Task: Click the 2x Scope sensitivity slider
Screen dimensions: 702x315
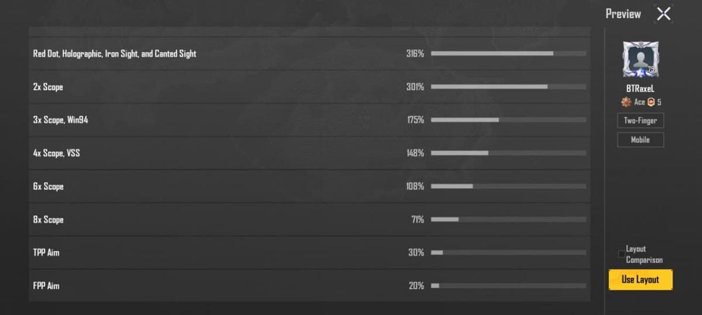Action: point(508,87)
